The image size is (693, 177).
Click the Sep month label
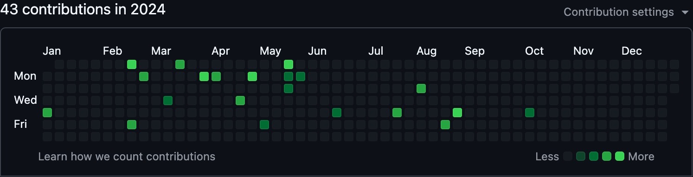tap(475, 51)
